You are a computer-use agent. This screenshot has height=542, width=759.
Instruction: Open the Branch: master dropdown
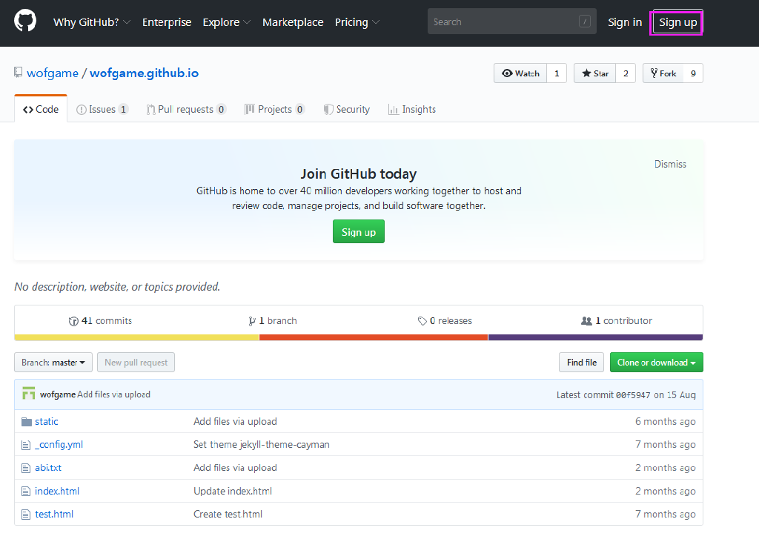(53, 363)
